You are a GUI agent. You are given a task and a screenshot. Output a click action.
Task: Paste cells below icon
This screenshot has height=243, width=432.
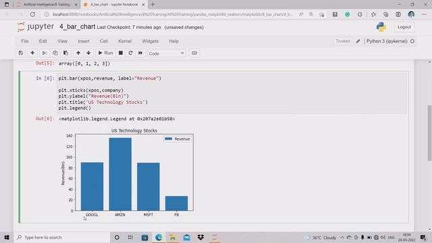(x=65, y=53)
